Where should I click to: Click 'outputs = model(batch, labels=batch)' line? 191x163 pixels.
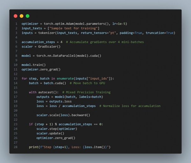point(70,97)
